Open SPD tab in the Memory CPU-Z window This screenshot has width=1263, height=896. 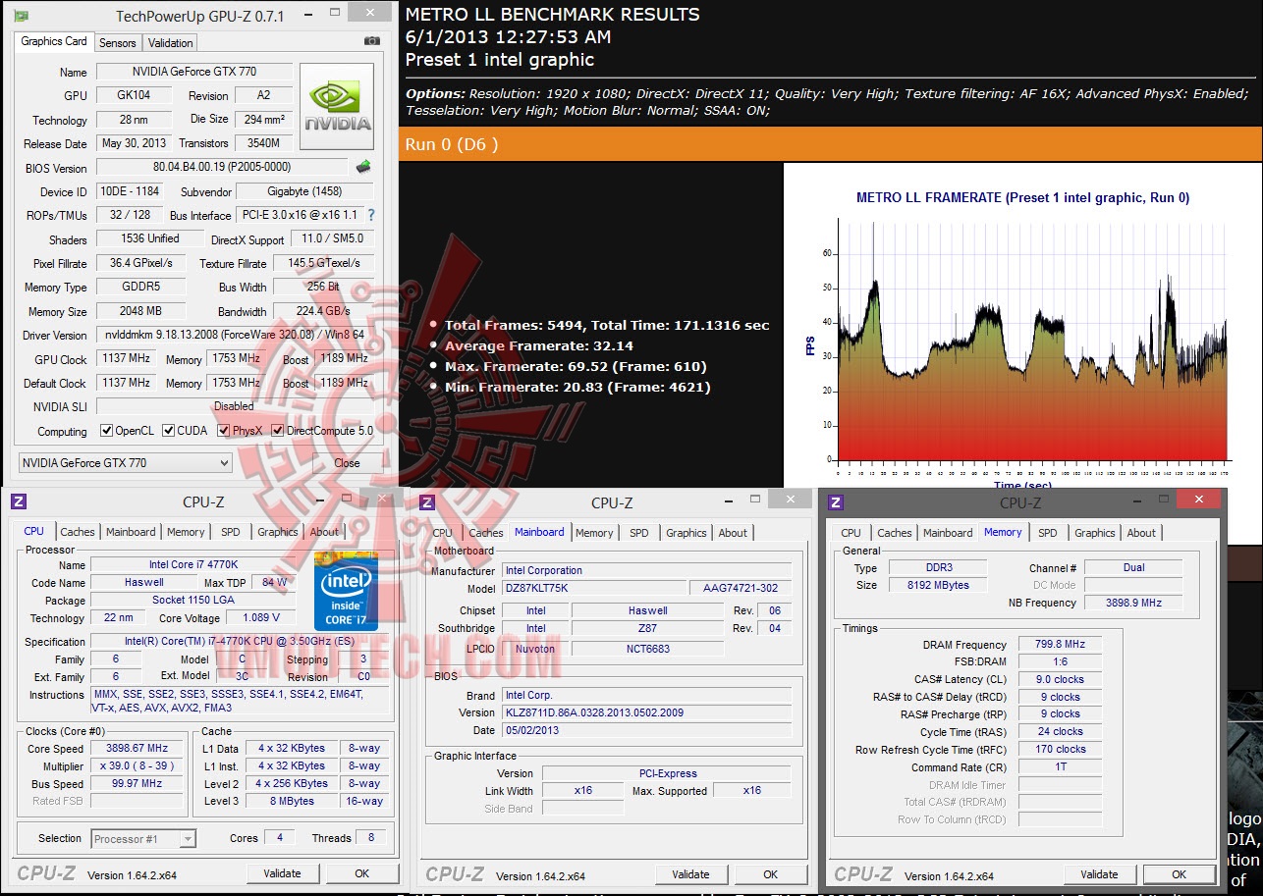coord(1048,533)
